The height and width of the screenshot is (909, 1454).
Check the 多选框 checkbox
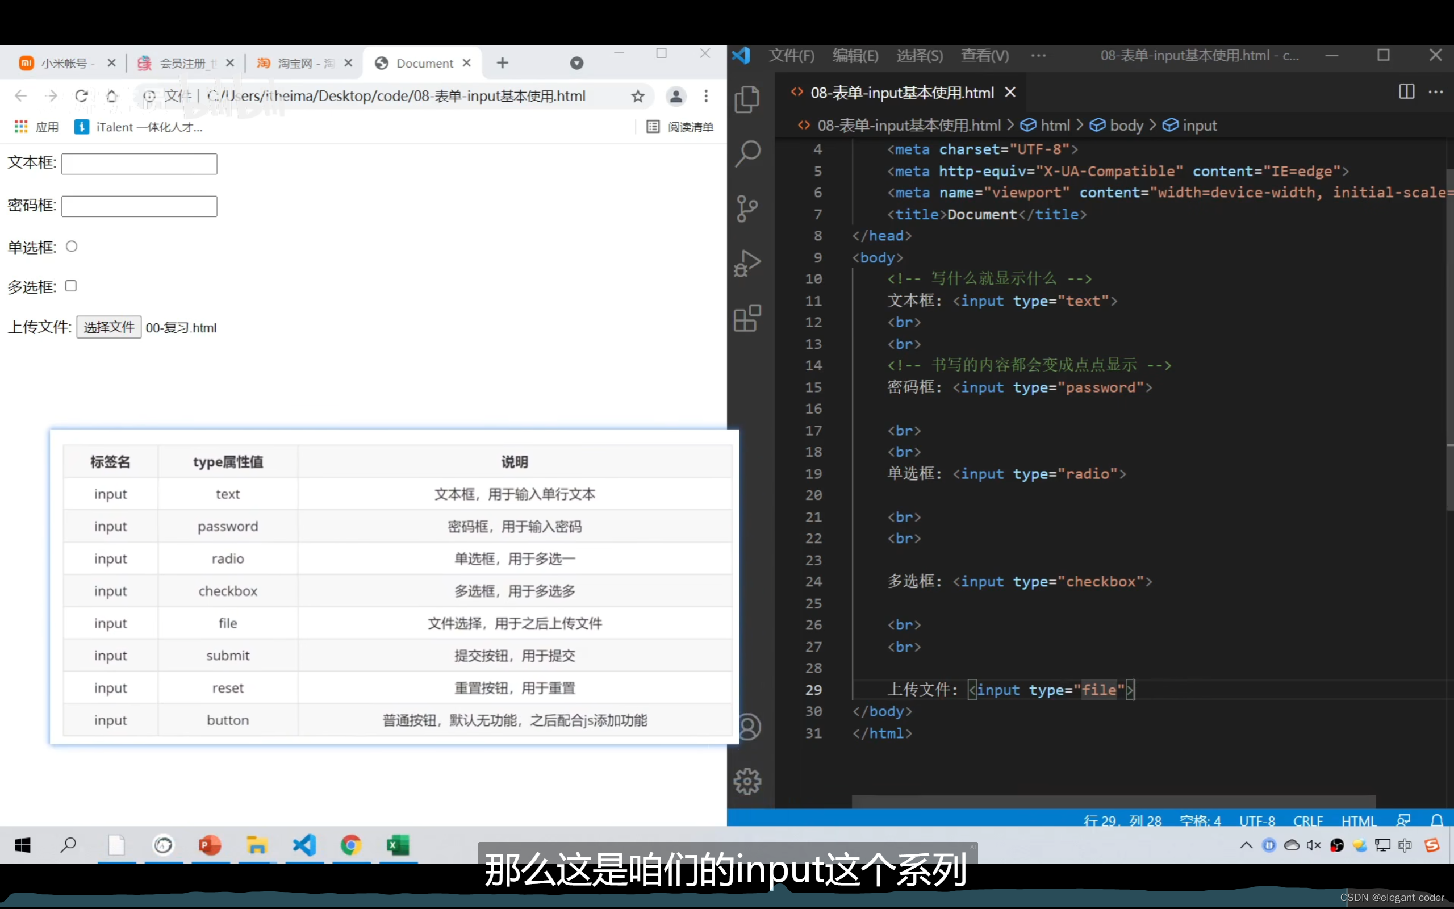pos(71,286)
